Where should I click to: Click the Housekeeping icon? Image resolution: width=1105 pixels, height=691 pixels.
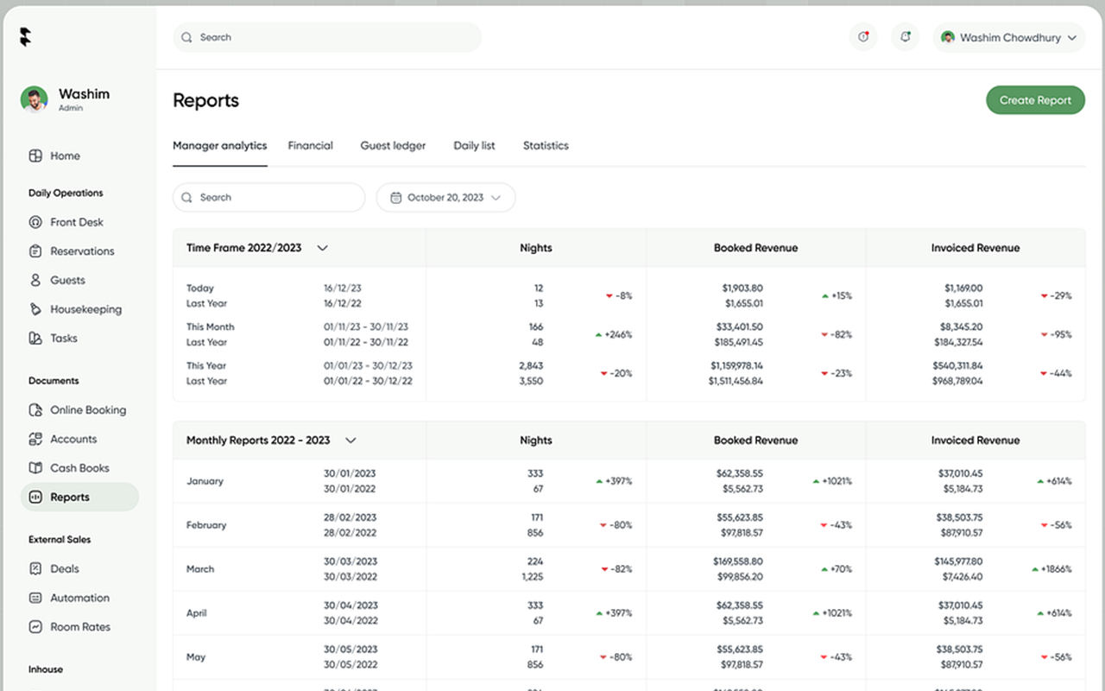click(35, 308)
